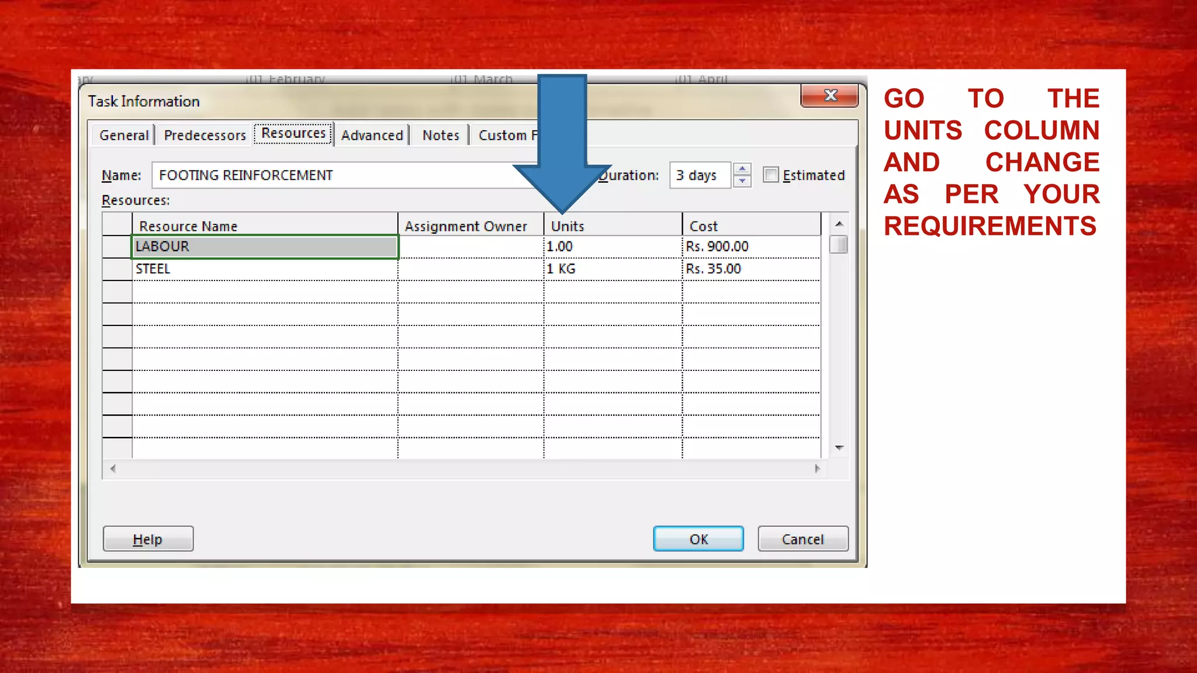
Task: Close the Task Information dialog
Action: tap(830, 95)
